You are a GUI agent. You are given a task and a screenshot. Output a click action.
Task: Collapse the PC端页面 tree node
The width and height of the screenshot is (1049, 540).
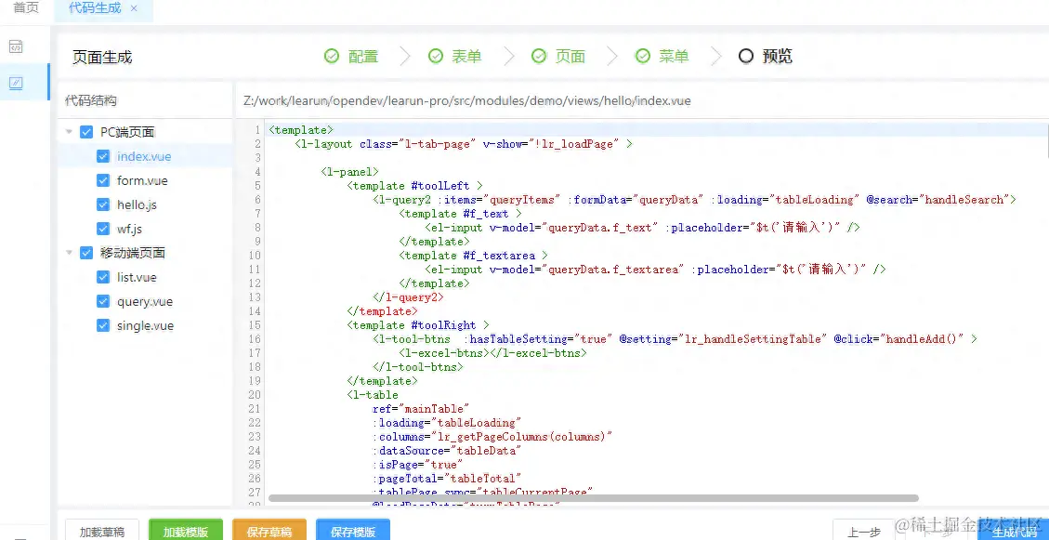[69, 133]
